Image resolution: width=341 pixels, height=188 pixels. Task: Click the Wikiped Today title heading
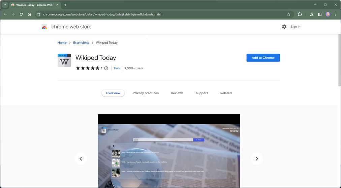[96, 58]
